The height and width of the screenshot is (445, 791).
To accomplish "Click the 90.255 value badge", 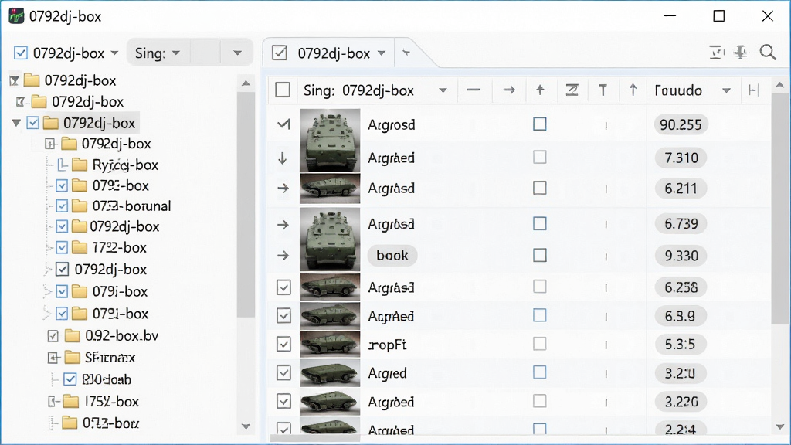I will pos(681,124).
